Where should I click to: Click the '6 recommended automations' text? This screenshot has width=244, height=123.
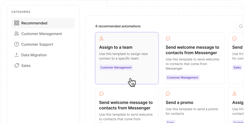tap(118, 26)
